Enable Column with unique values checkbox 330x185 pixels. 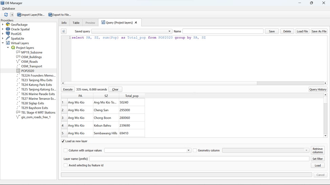coord(66,151)
